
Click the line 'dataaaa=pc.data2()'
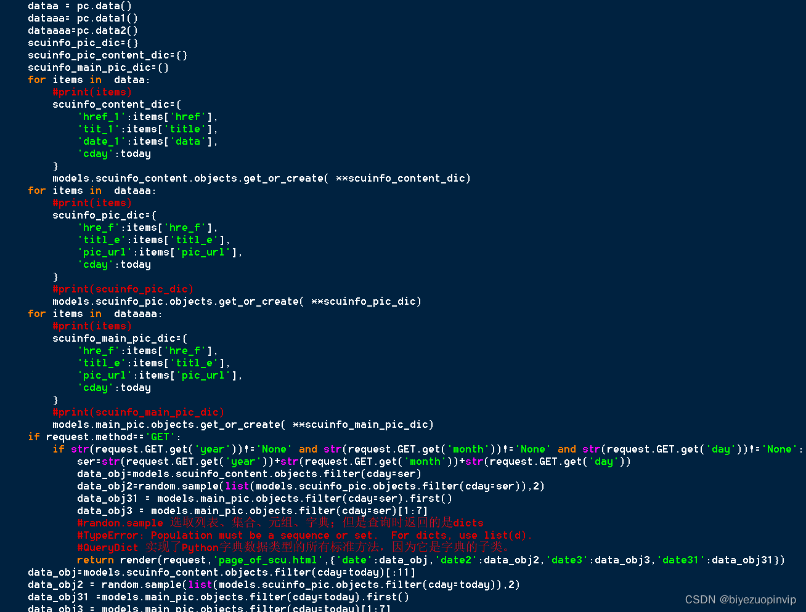click(x=83, y=31)
